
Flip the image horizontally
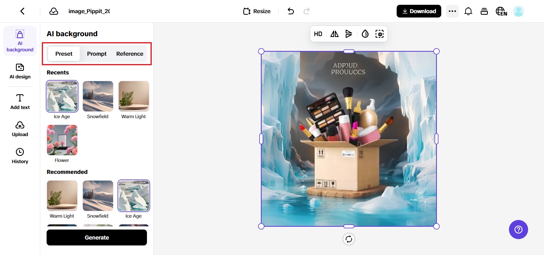334,34
